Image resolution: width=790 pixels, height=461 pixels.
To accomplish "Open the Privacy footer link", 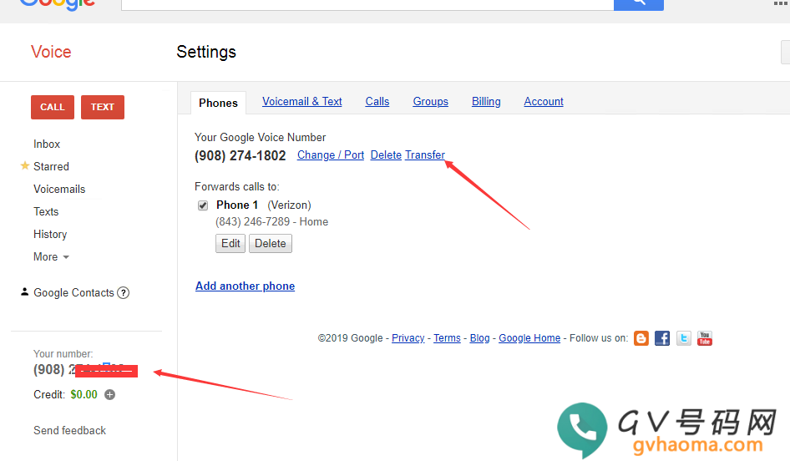I will 408,338.
